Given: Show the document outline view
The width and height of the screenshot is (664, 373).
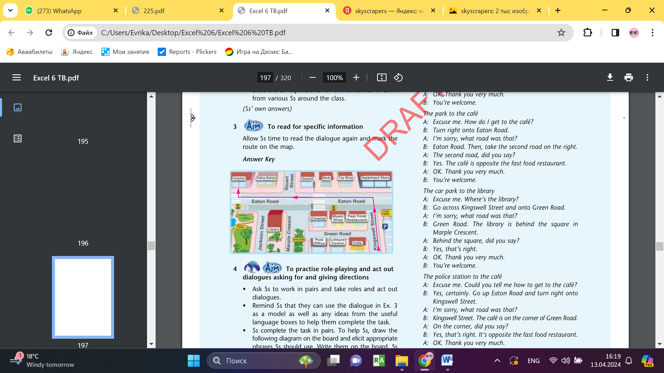Looking at the screenshot, I should pos(18,138).
